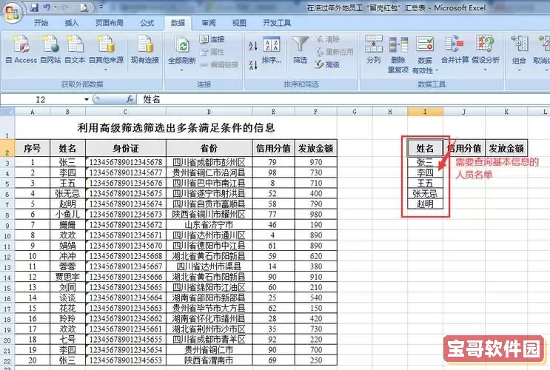
Task: Select cell 赵明 in criteria list
Action: click(x=425, y=204)
